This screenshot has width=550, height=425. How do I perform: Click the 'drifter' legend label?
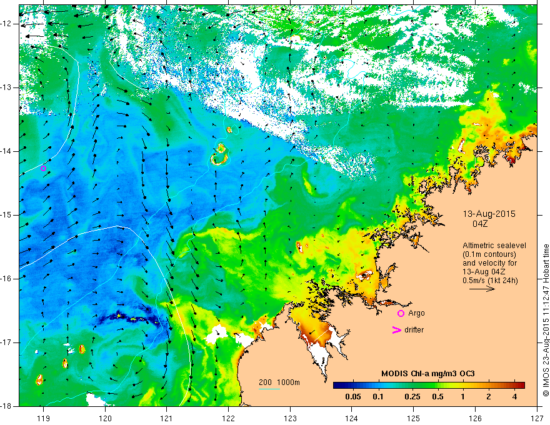point(414,330)
